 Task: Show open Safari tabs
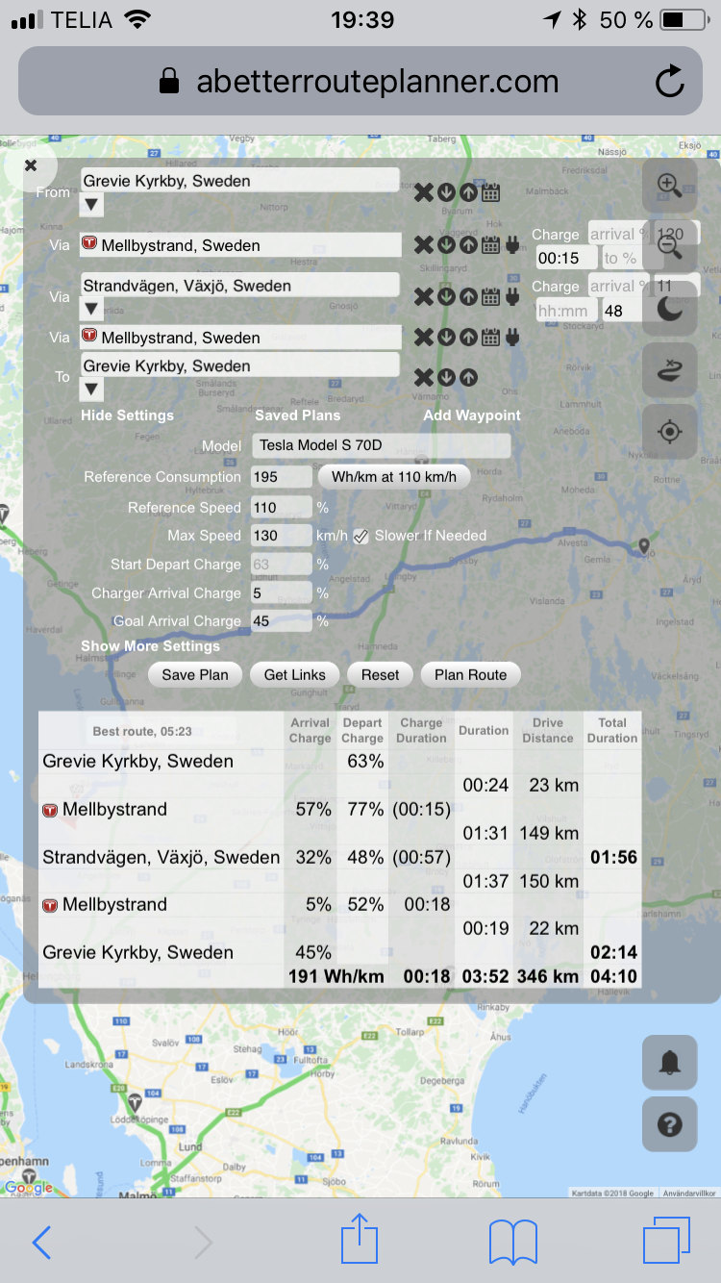tap(666, 1241)
